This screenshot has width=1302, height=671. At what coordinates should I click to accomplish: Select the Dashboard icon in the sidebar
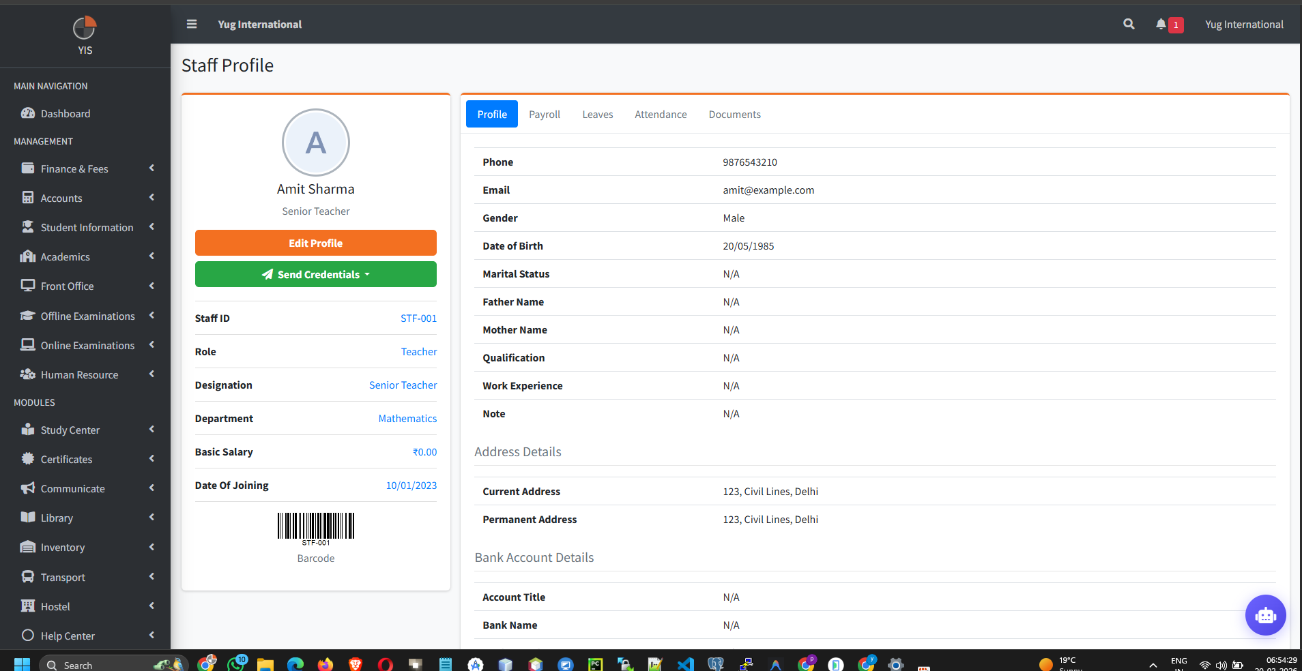tap(29, 113)
